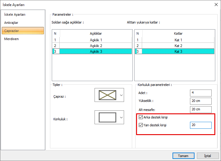The width and height of the screenshot is (221, 161).
Task: Click the Yan destek kirişi value field
Action: [x=201, y=125]
